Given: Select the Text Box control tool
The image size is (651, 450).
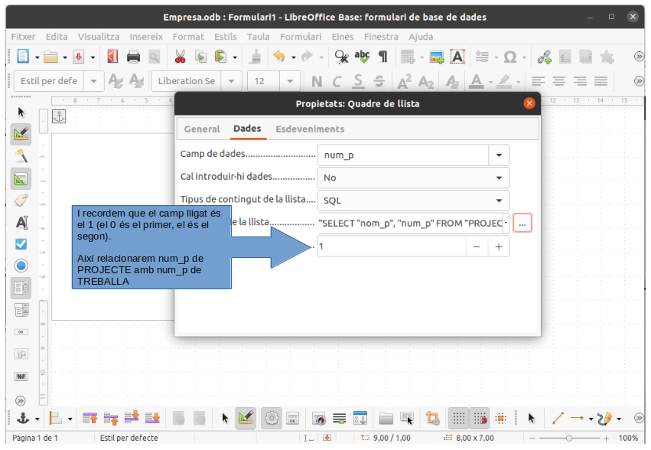Looking at the screenshot, I should coord(21,222).
